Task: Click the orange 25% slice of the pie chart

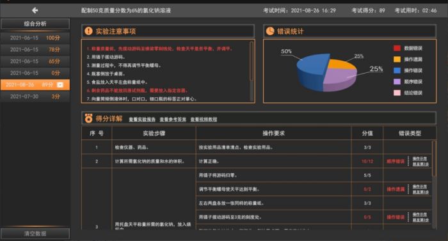Action: click(341, 65)
